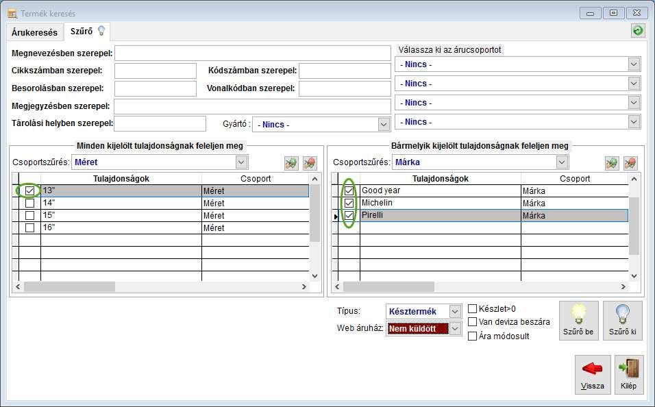Click deselect-all icon in Márka filter panel
The height and width of the screenshot is (407, 655).
click(630, 163)
